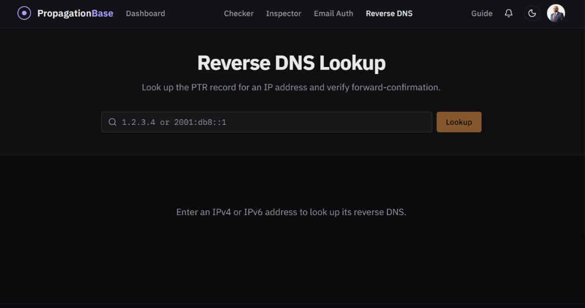
Task: Switch to the Checker tab
Action: click(239, 14)
